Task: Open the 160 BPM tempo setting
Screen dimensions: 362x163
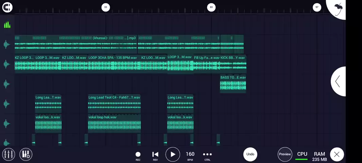Action: (x=190, y=156)
